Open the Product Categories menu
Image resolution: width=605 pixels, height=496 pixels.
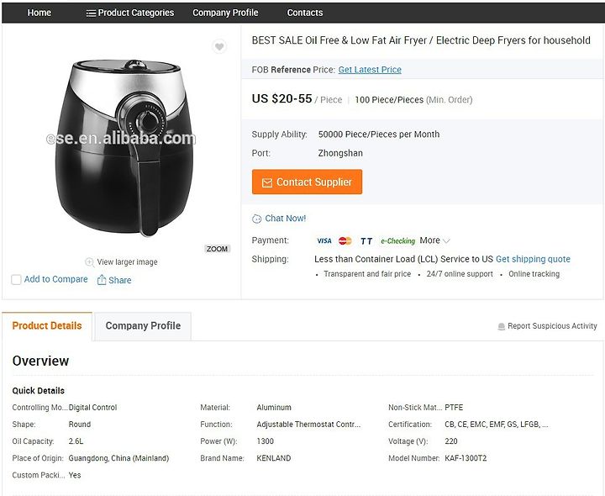point(130,13)
